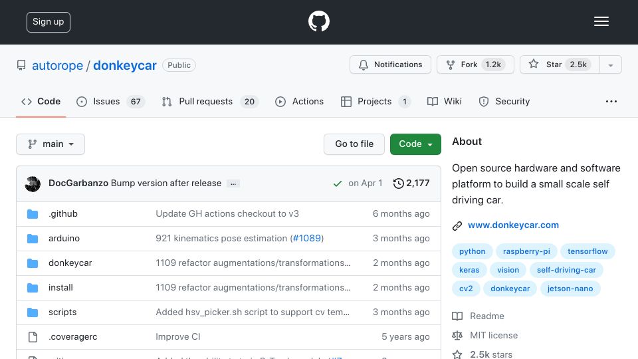The width and height of the screenshot is (638, 359).
Task: Open the 'Bump version after release' commit
Action: pos(166,183)
